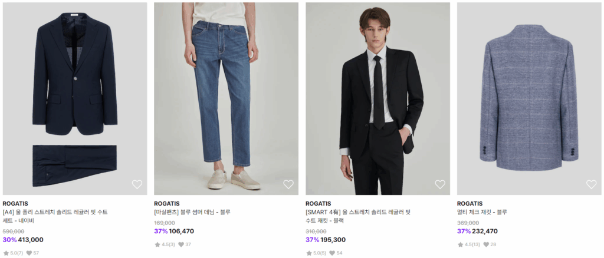
Task: Click the likes heart icon showing 37
Action: (180, 244)
